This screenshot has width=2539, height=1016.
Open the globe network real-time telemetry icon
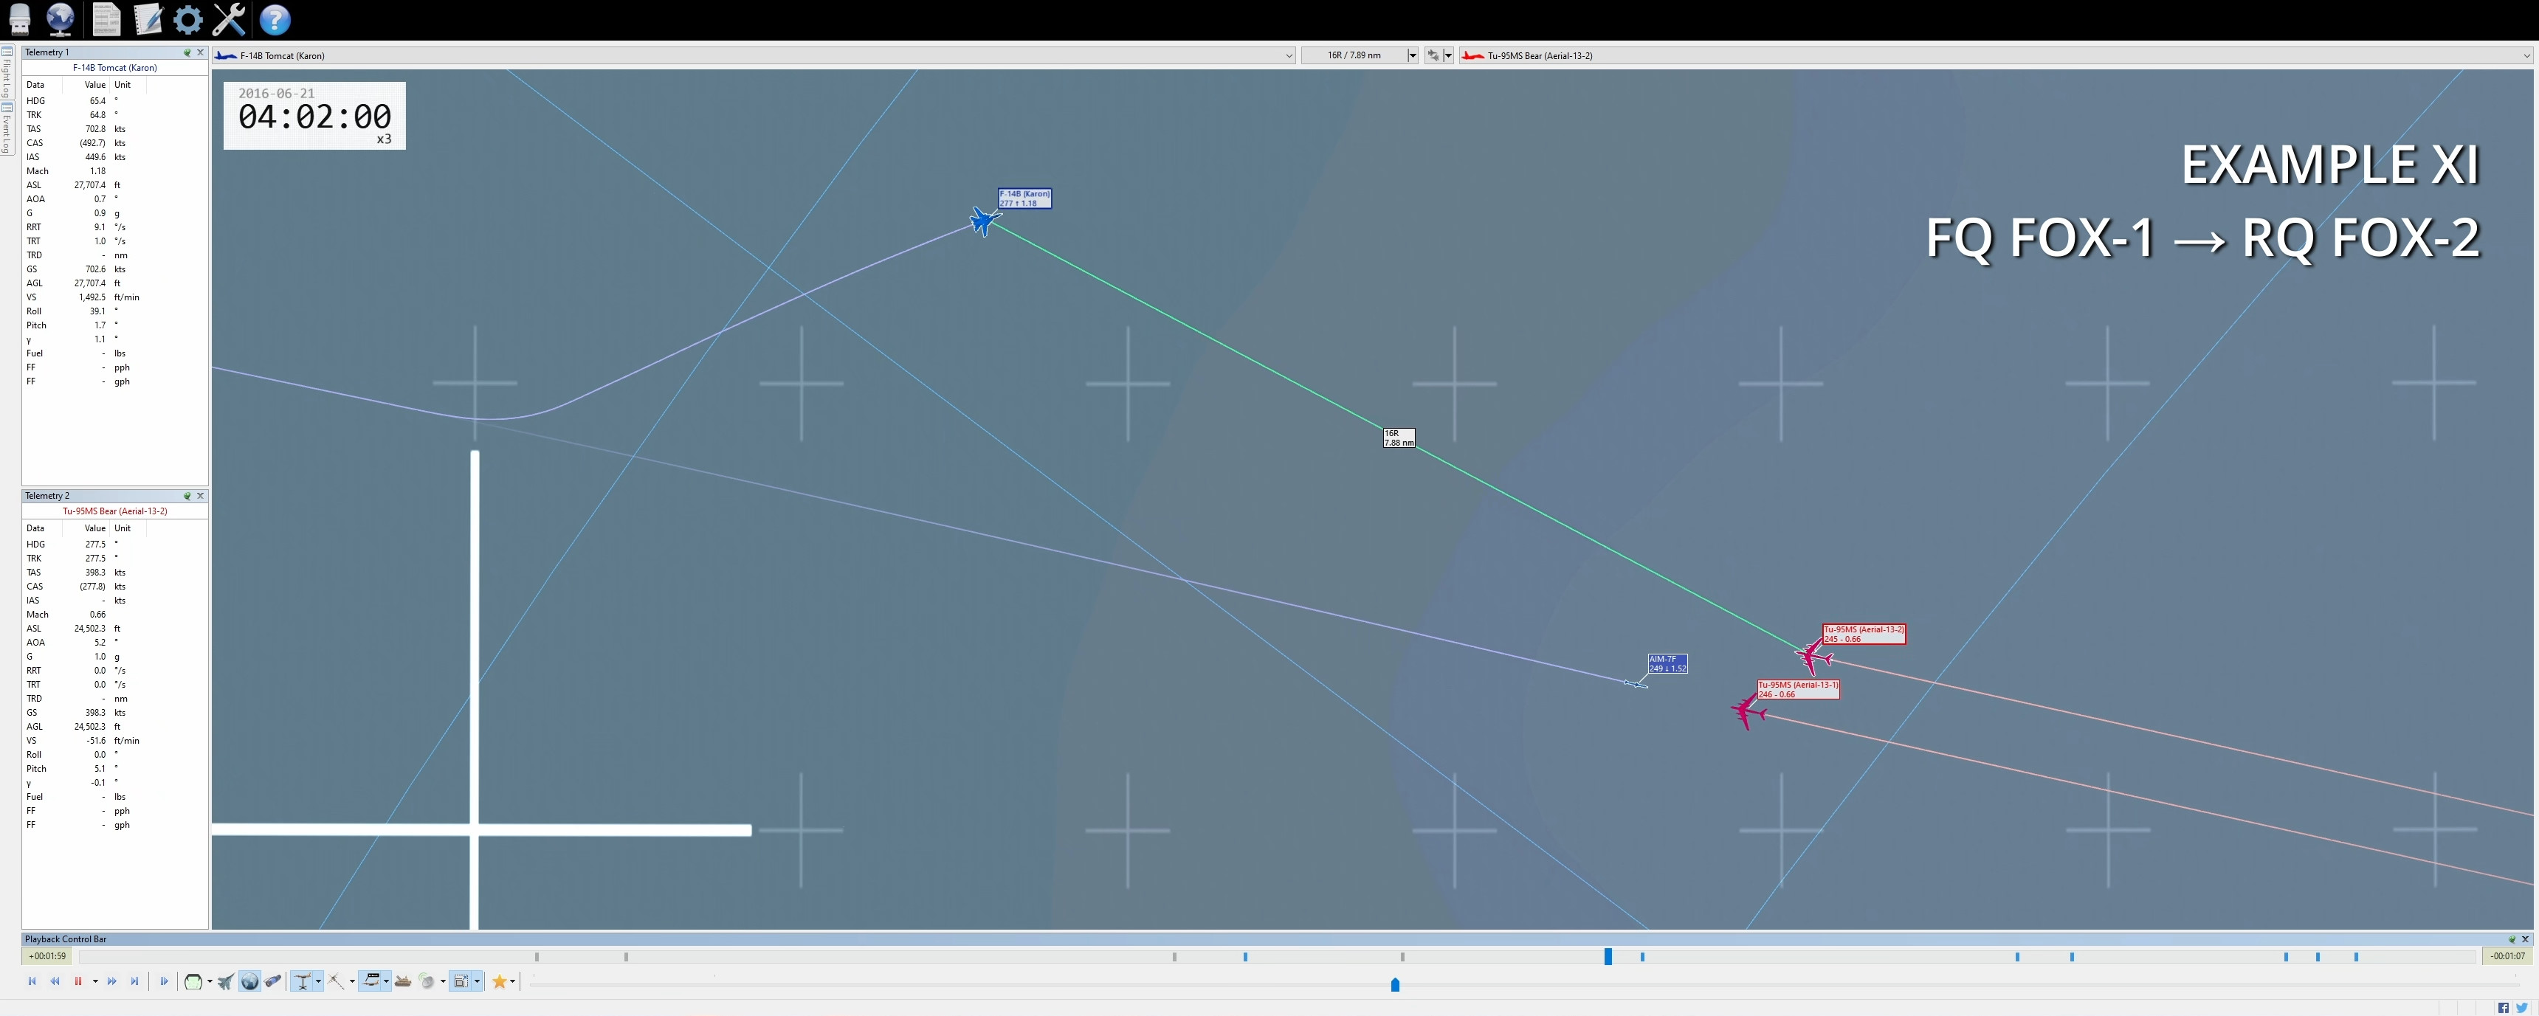click(x=61, y=18)
